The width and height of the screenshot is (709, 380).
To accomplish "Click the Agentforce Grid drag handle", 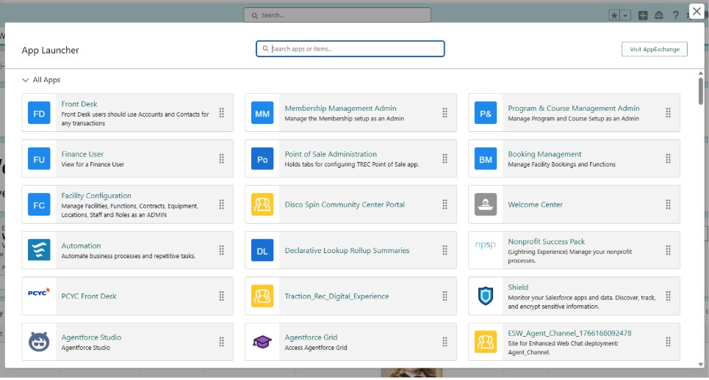I will [445, 342].
